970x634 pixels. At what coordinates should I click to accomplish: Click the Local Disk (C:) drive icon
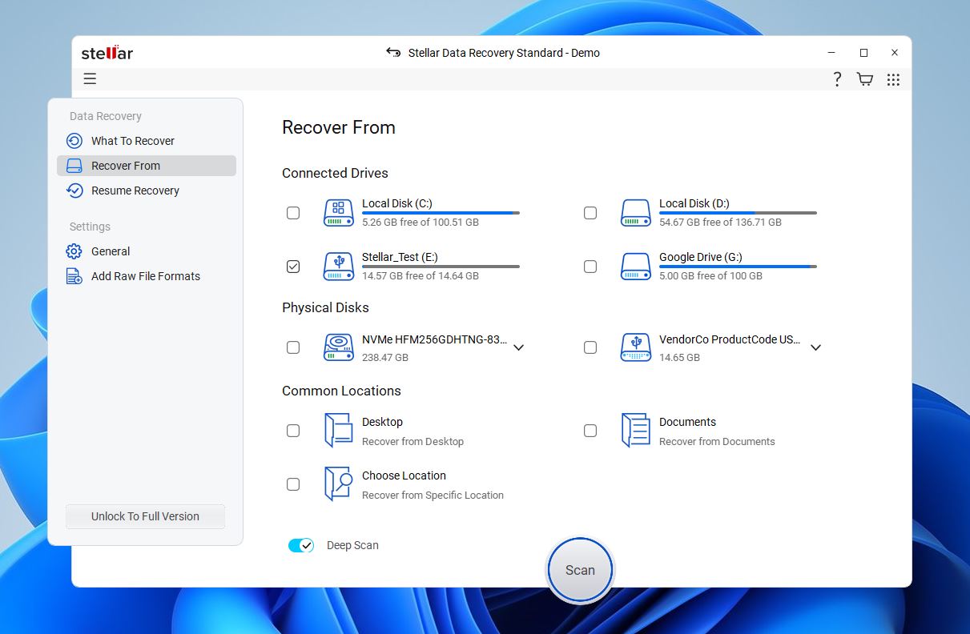pos(338,213)
